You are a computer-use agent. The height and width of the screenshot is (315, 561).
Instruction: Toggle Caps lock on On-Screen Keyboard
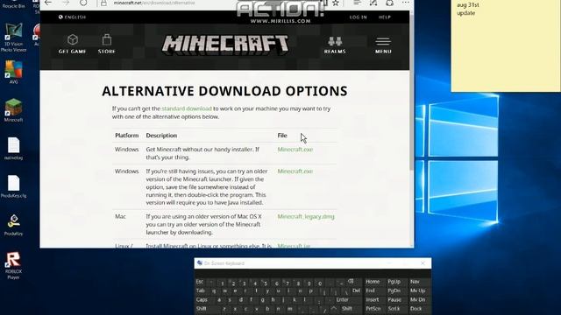coord(202,300)
